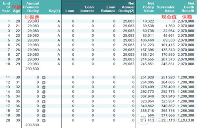Click the Surrender Value column header
197x128 pixels.
(x=166, y=9)
